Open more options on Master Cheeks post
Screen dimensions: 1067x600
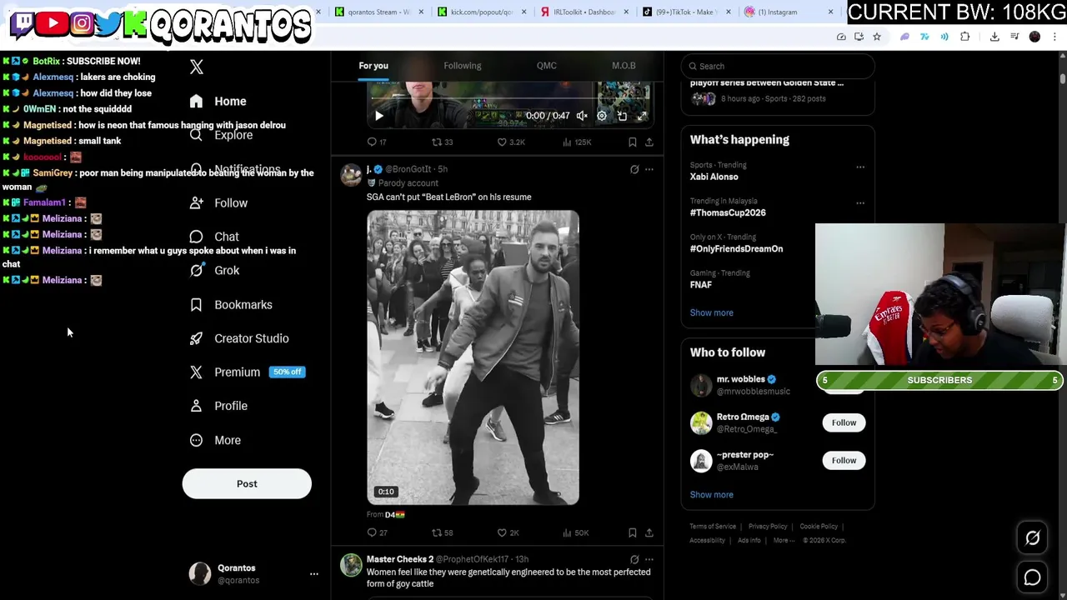pyautogui.click(x=649, y=560)
